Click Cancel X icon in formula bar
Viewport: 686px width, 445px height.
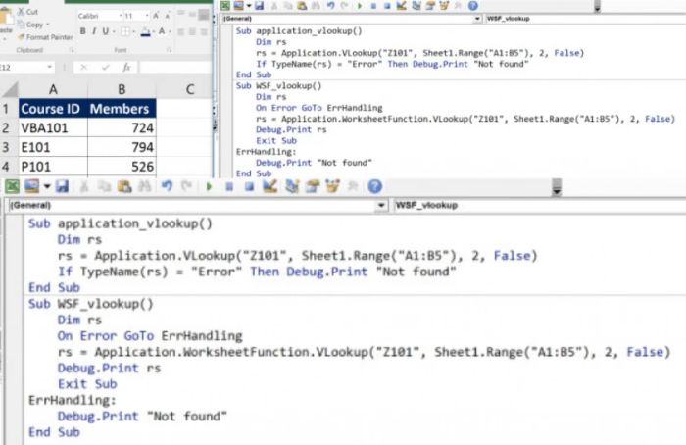tap(83, 67)
